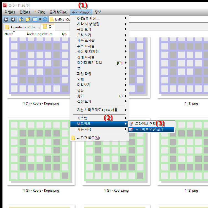Image resolution: width=208 pixels, height=208 pixels.
Task: Click file name 1 (3) - Kopie.png
Action: [x=116, y=191]
